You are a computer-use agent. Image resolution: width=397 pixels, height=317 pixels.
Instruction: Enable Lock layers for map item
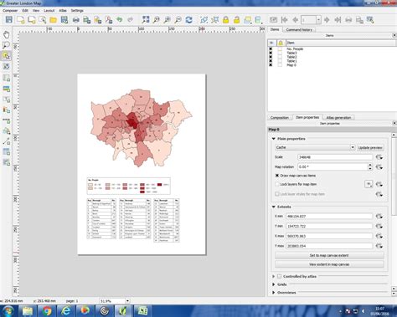pos(277,184)
